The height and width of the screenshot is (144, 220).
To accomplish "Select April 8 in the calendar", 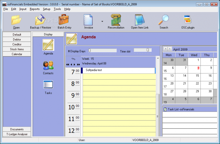I will pyautogui.click(x=194, y=69).
